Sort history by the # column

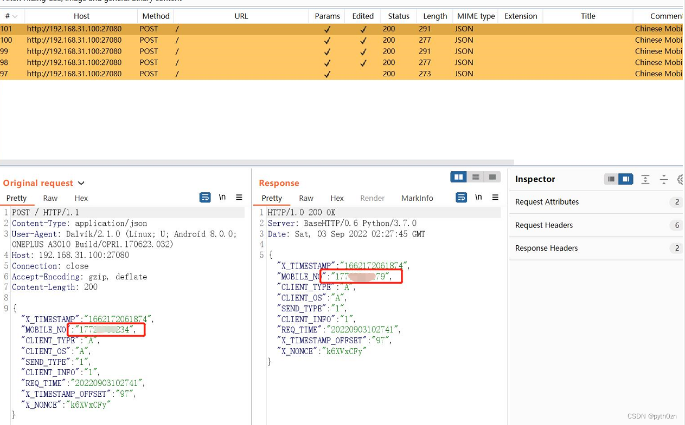(x=11, y=16)
